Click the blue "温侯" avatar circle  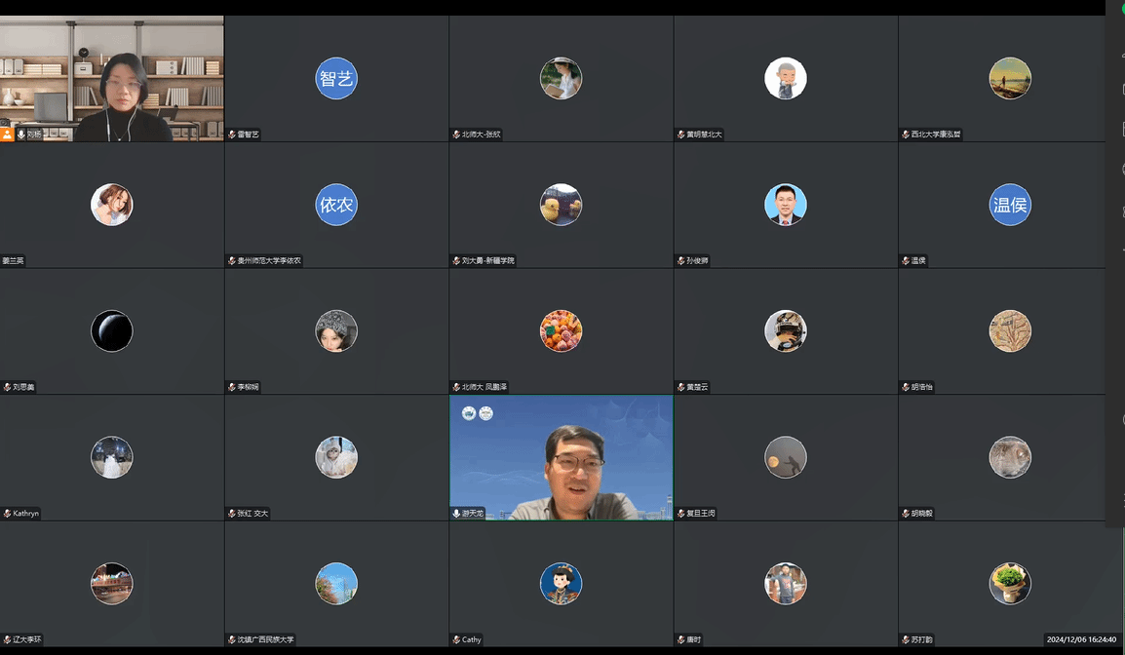pos(1009,205)
